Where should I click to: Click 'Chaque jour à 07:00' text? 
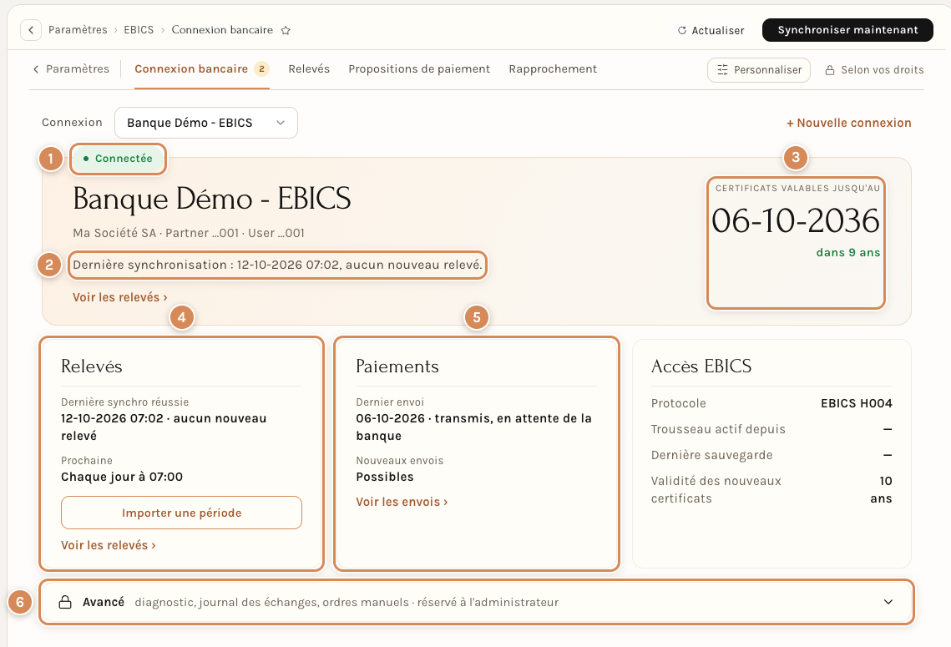click(x=122, y=477)
